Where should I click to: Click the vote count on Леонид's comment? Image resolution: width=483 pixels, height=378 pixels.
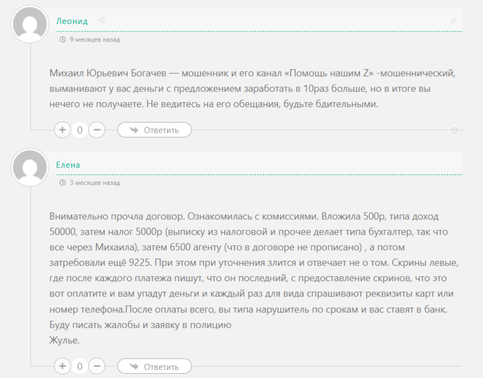pyautogui.click(x=80, y=130)
